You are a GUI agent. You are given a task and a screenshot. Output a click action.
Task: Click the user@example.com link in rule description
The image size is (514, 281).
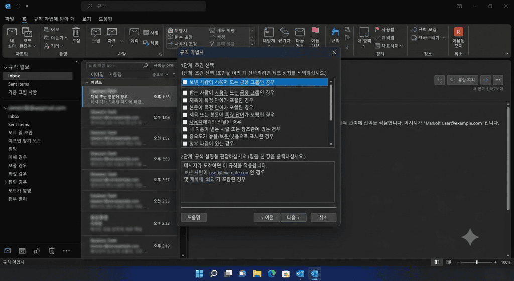[229, 172]
